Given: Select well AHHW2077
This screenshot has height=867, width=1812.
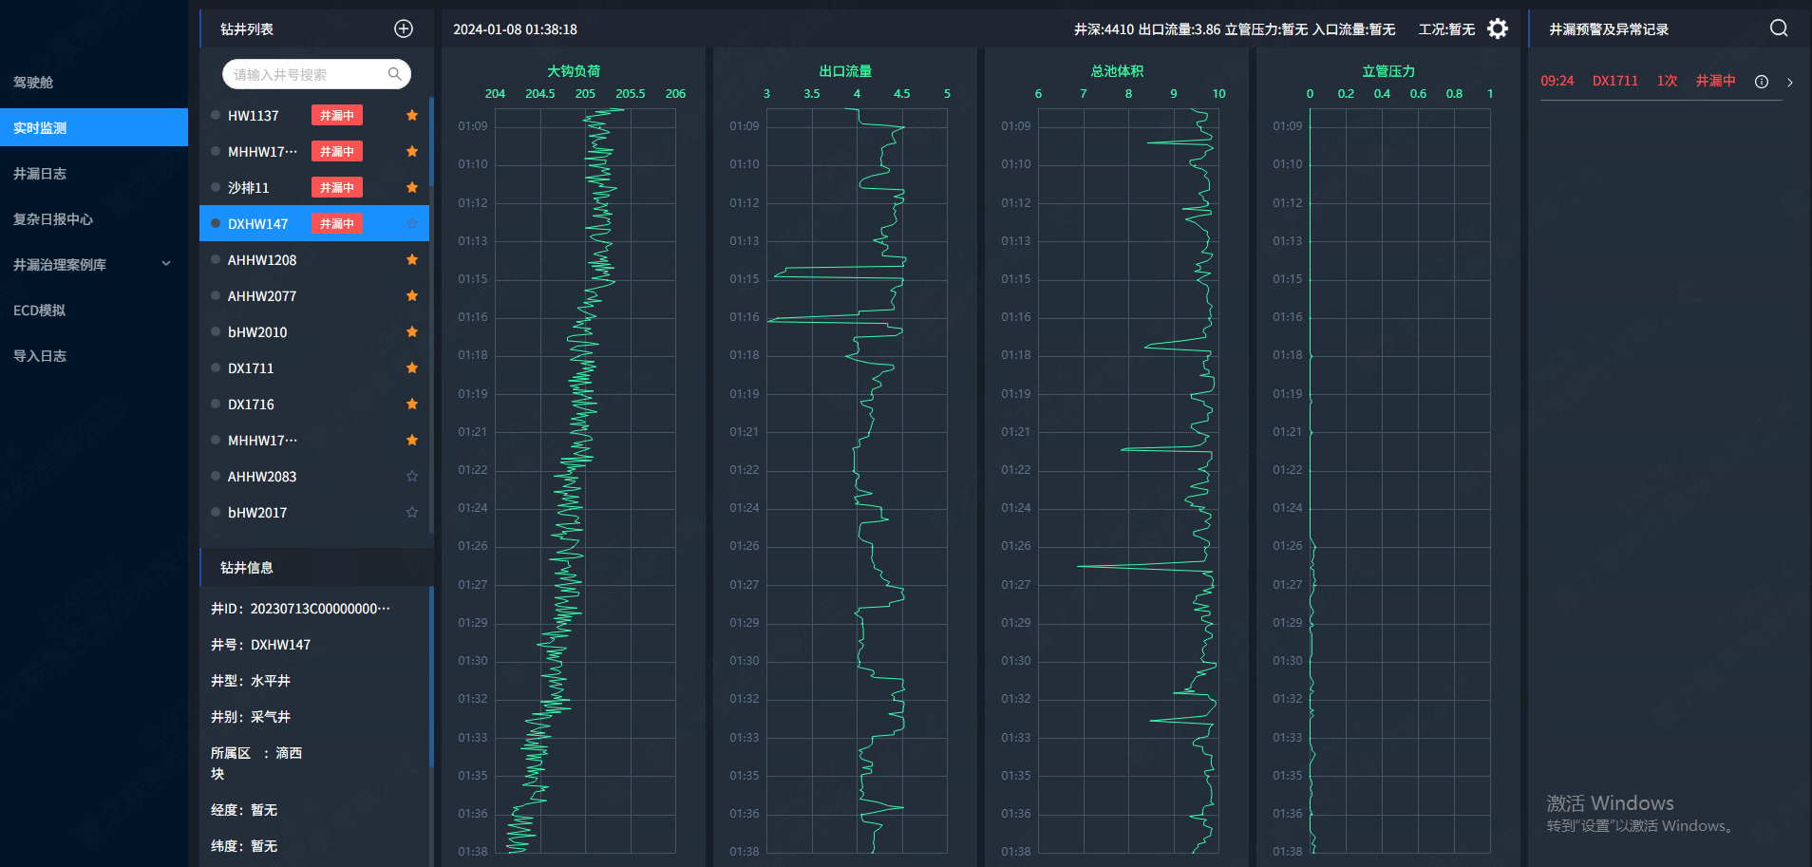Looking at the screenshot, I should tap(314, 295).
